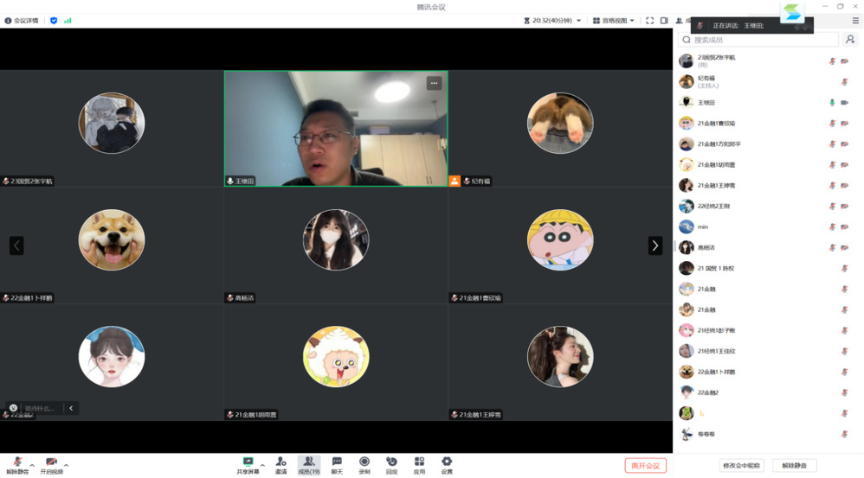Screen dimensions: 864x478
Task: Go to next page of video grid
Action: pyautogui.click(x=655, y=245)
